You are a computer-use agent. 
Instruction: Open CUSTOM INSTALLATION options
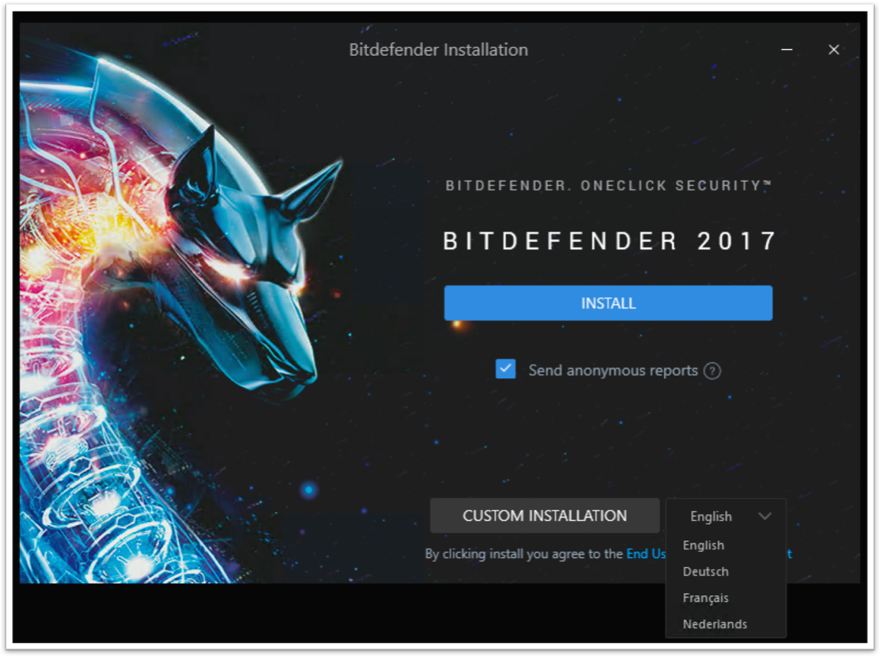tap(544, 515)
